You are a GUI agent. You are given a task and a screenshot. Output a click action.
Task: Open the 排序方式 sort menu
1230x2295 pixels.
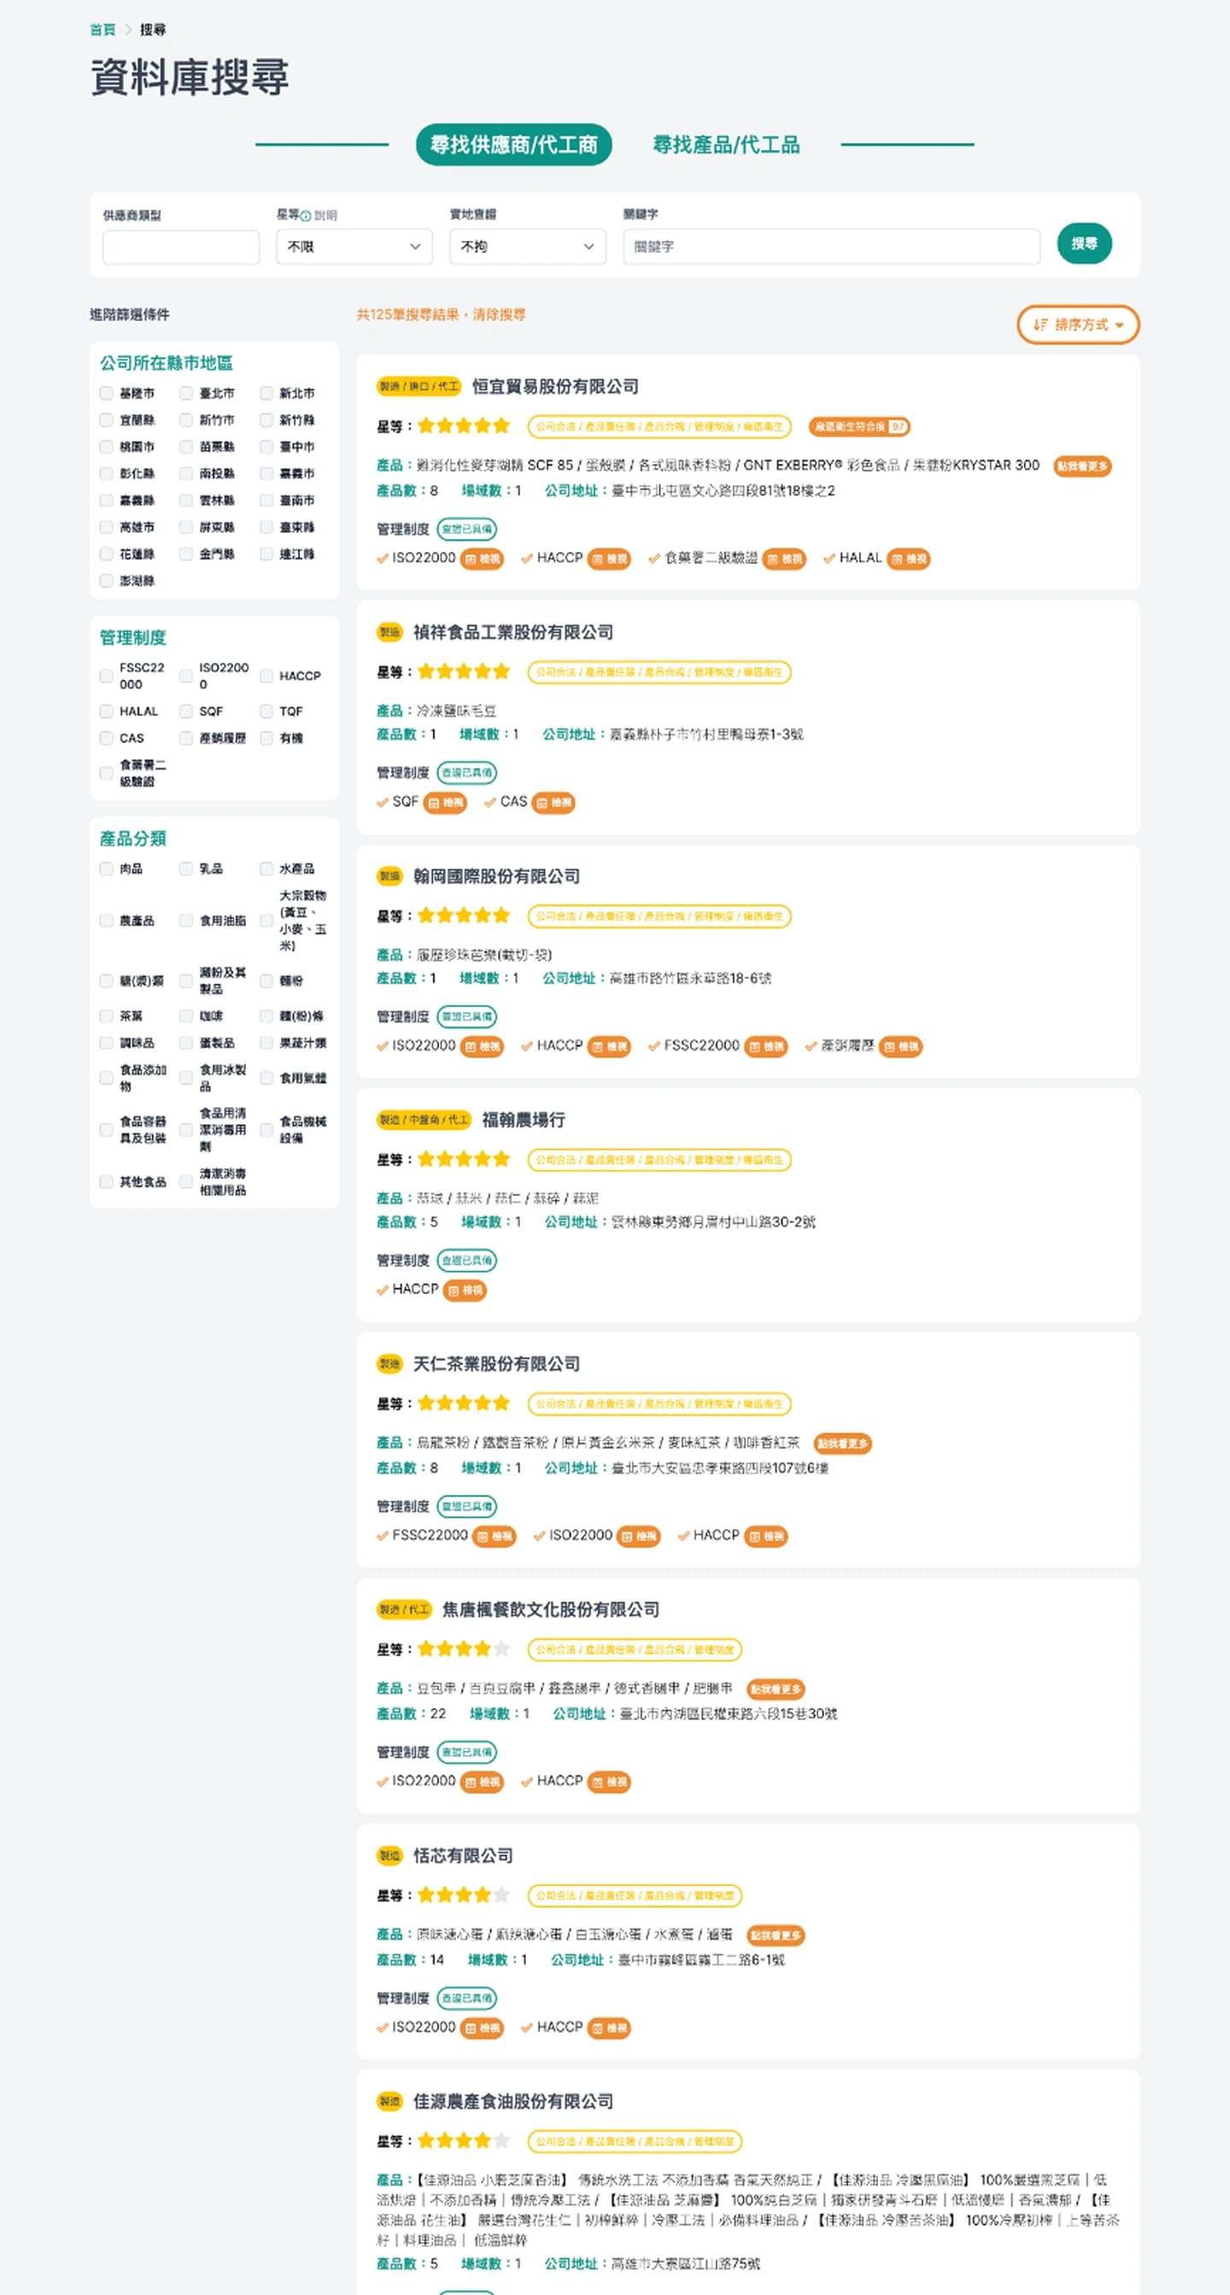tap(1078, 325)
